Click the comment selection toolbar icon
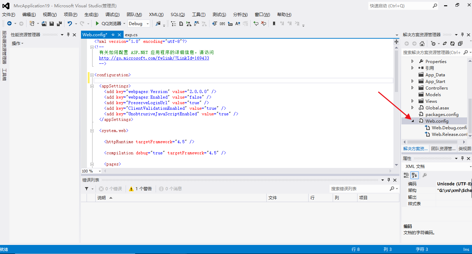This screenshot has width=472, height=254. point(256,24)
